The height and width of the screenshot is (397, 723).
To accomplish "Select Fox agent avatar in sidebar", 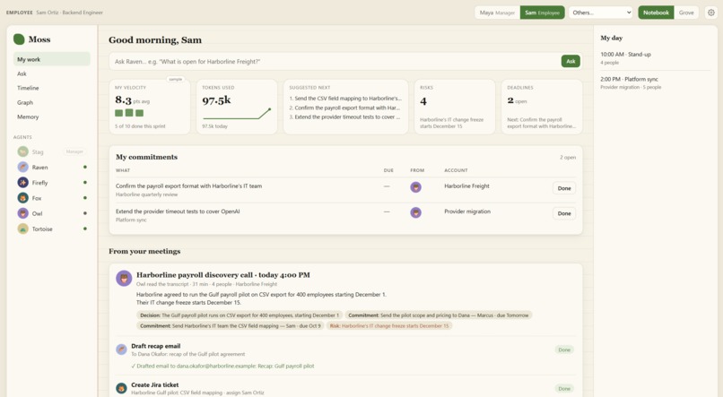I will [x=23, y=198].
